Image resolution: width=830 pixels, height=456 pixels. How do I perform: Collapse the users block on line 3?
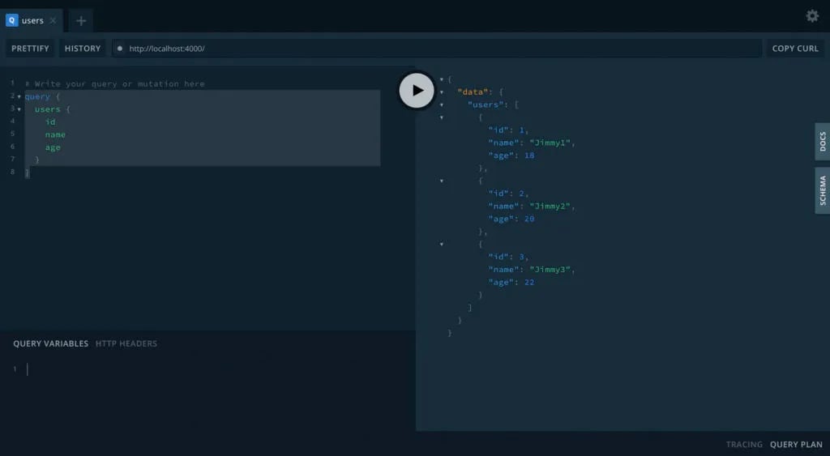(x=19, y=109)
